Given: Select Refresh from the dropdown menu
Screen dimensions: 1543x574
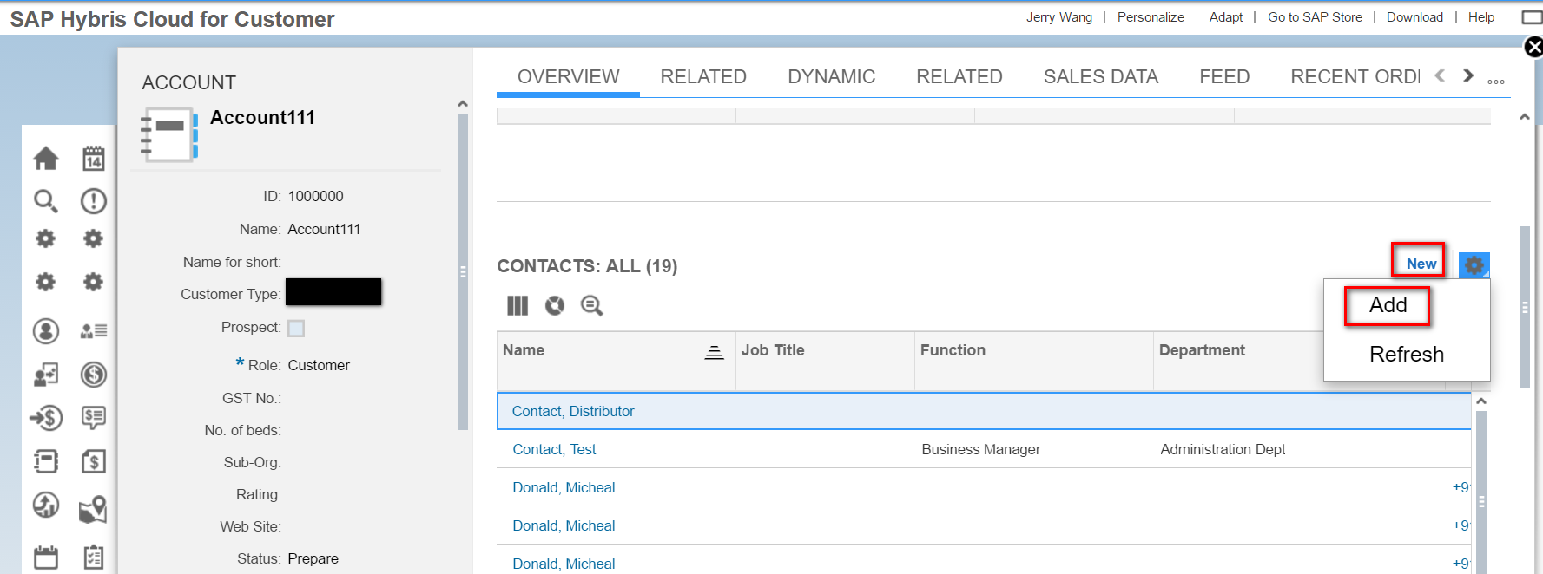Looking at the screenshot, I should (x=1407, y=354).
